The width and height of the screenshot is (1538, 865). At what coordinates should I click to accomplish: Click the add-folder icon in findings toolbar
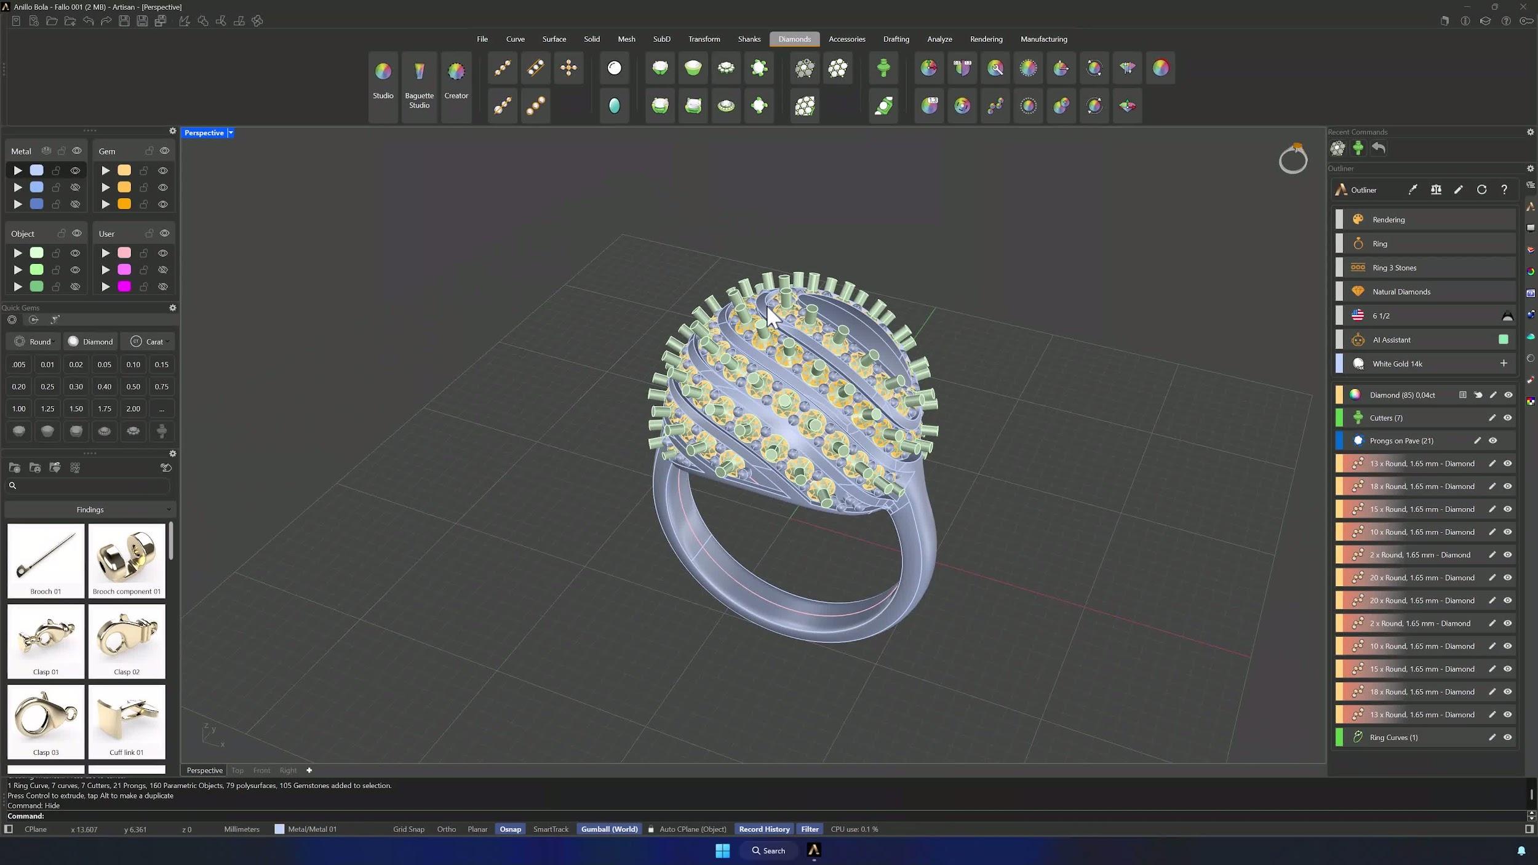click(x=15, y=468)
